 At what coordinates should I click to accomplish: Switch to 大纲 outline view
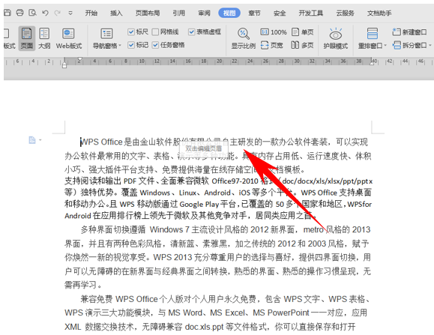click(x=44, y=38)
